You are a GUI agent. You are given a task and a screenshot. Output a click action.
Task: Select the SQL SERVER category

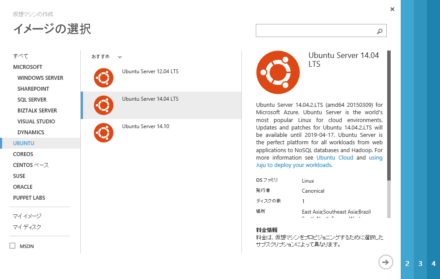coord(32,100)
